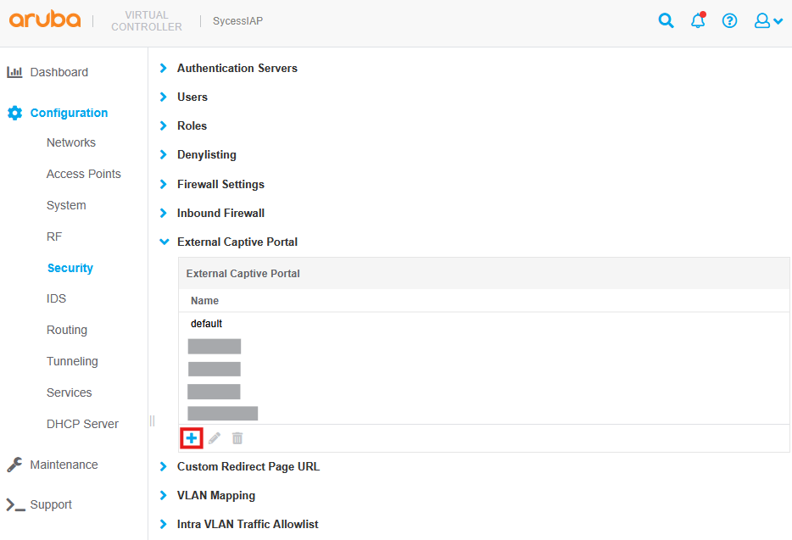792x540 pixels.
Task: Expand the Roles section
Action: point(192,125)
